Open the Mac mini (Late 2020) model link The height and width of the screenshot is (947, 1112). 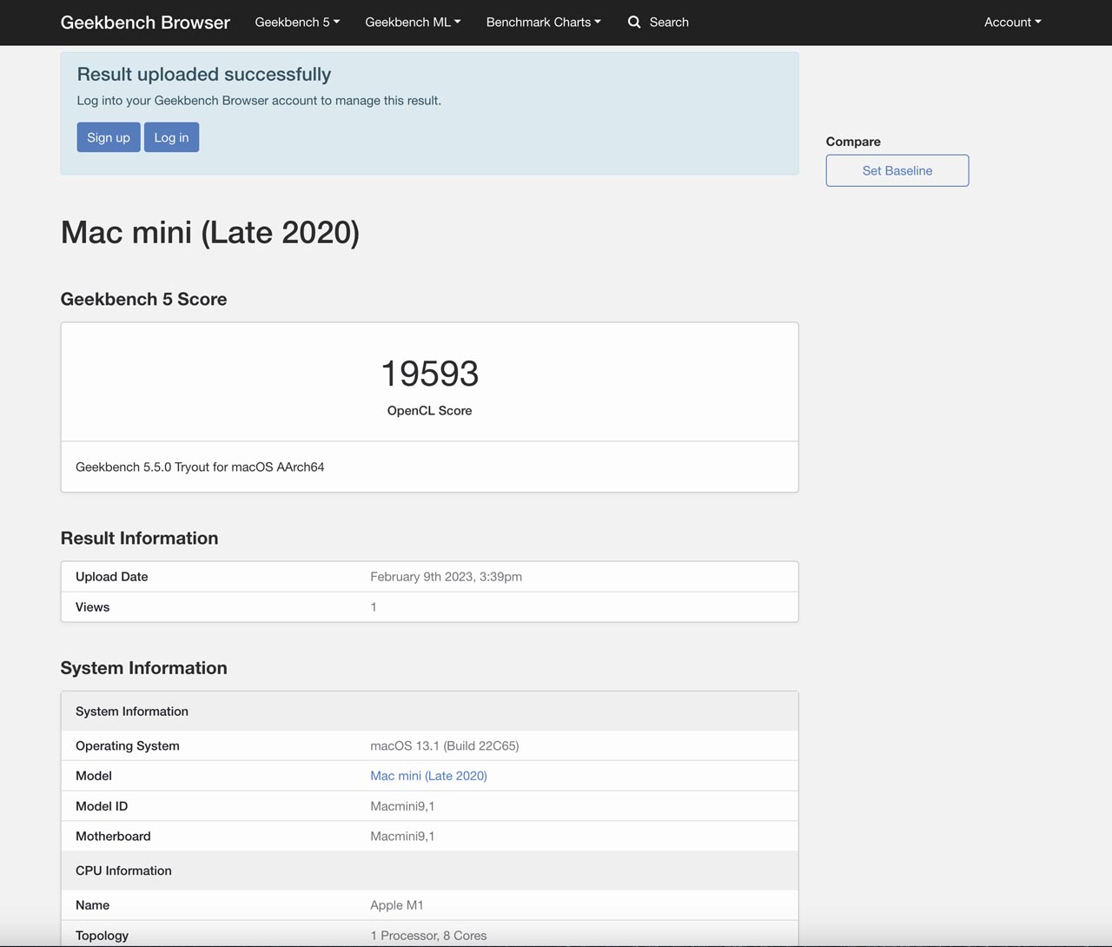pyautogui.click(x=428, y=776)
